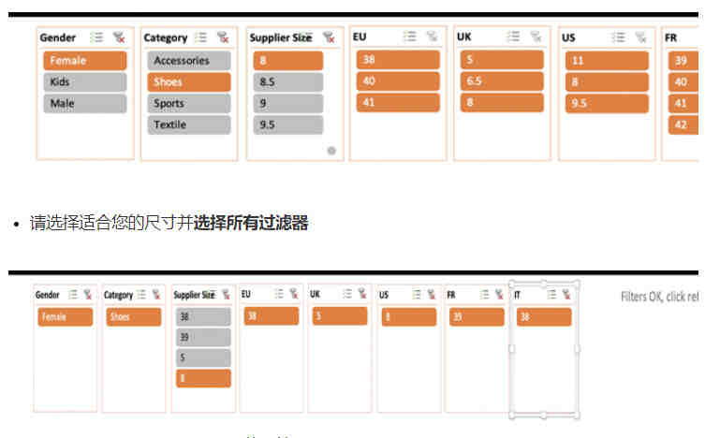
Task: Clear filter on upper EU slicer
Action: click(433, 36)
